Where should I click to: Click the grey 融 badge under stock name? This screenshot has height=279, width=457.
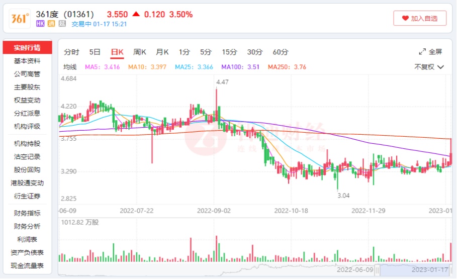coord(62,24)
